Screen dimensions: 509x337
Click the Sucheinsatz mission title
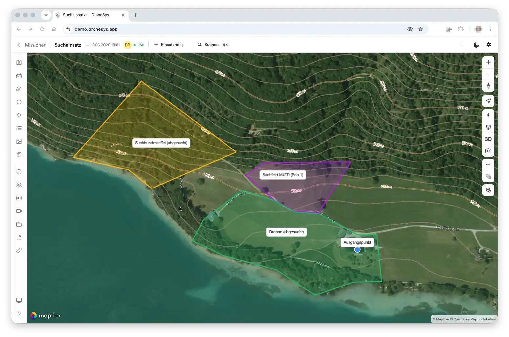click(x=68, y=45)
